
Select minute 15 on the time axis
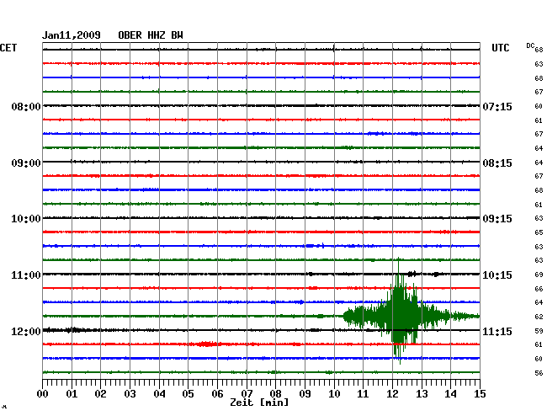480,393
